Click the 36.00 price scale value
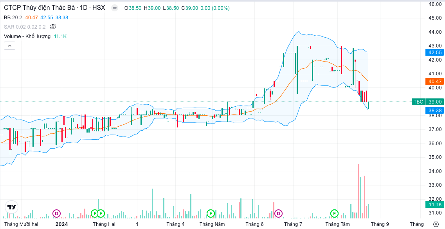This screenshot has height=229, width=445. click(x=435, y=144)
